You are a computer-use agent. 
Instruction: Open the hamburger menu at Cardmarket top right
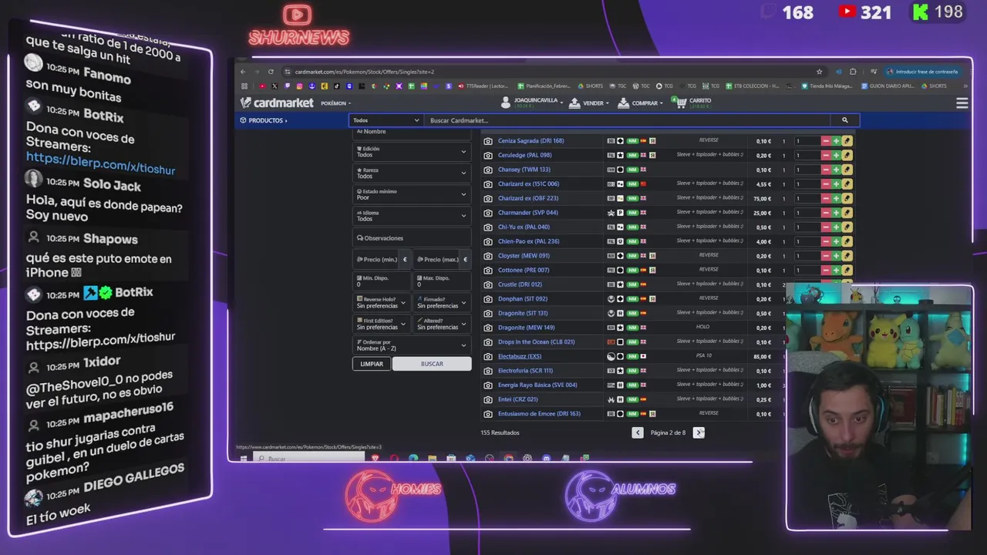[962, 103]
